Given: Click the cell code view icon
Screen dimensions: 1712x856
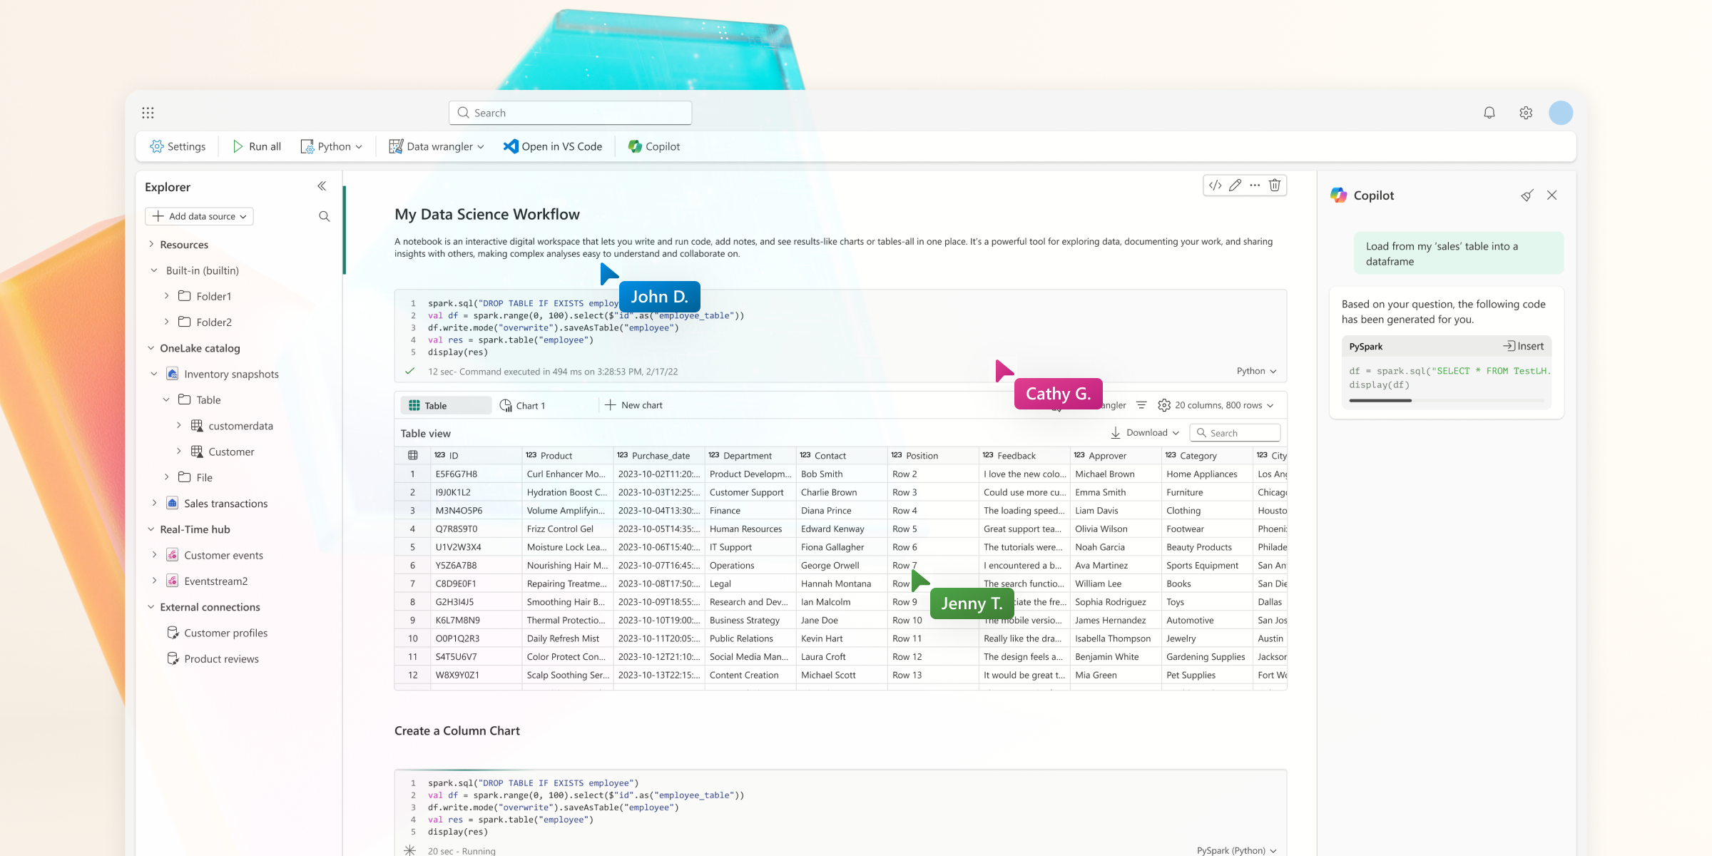Looking at the screenshot, I should (x=1216, y=185).
